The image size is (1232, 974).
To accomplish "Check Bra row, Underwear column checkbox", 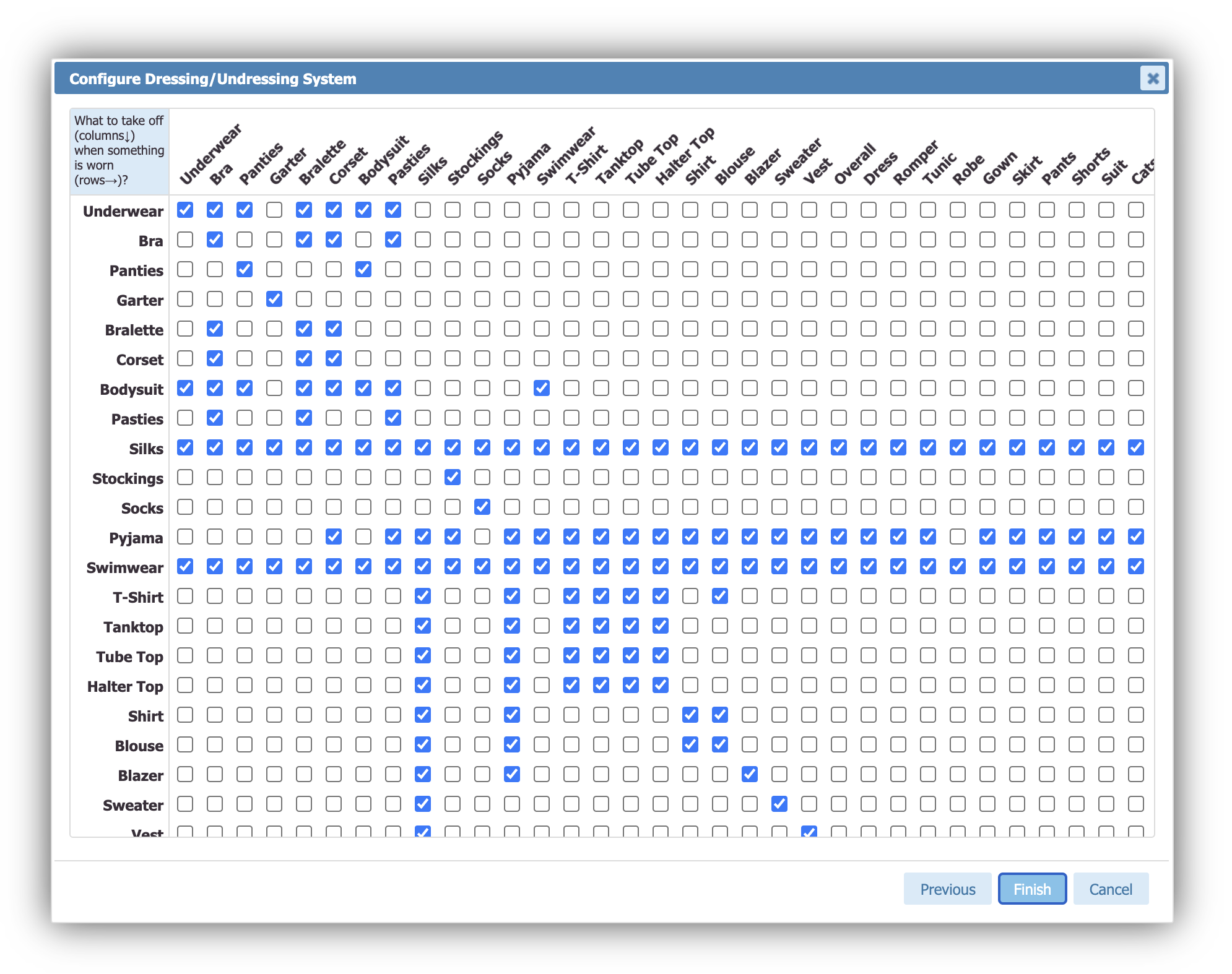I will point(185,239).
